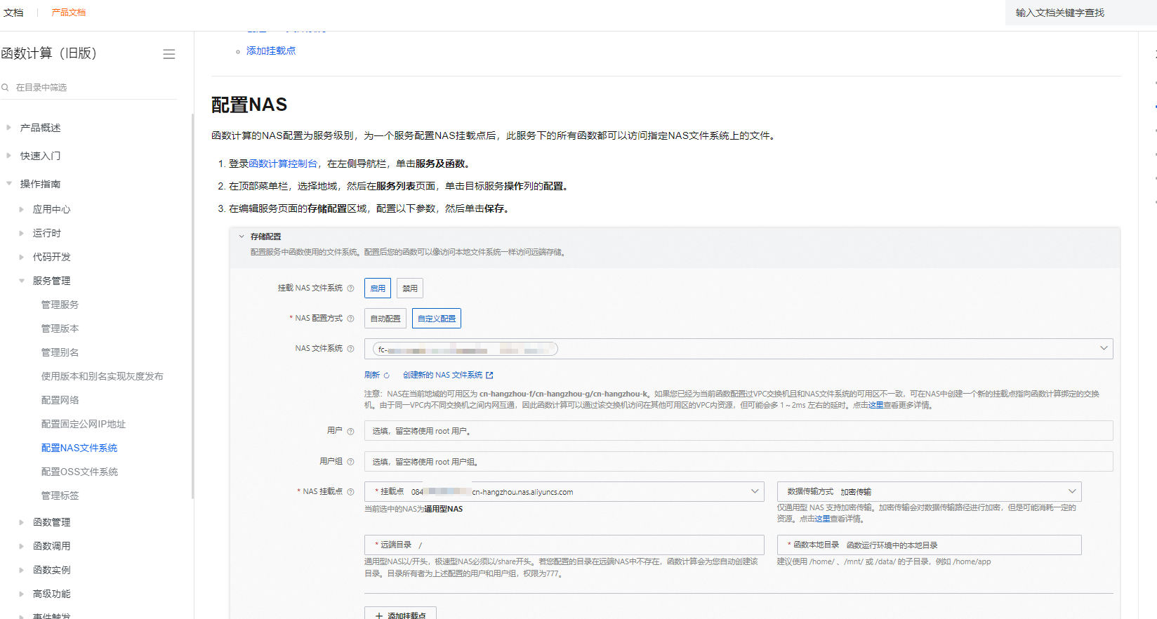Focus the 用户组 input field

739,462
